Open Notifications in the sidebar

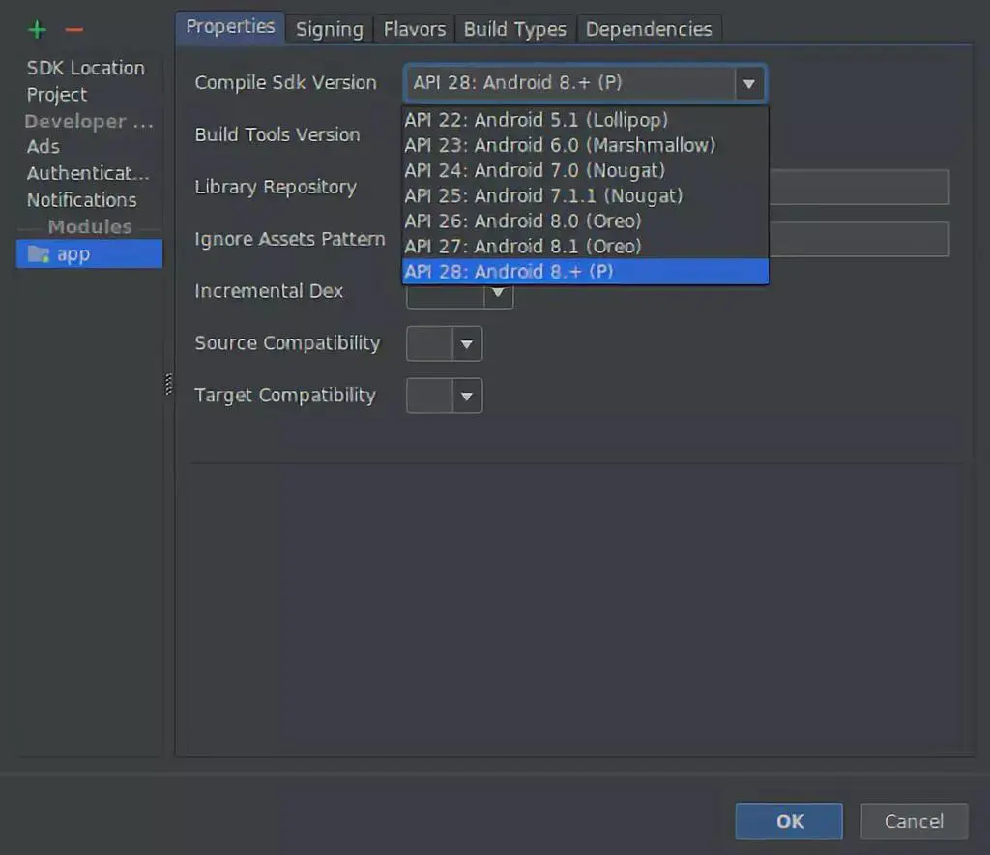[x=81, y=200]
